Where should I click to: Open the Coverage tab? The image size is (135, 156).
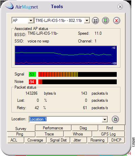(35, 140)
